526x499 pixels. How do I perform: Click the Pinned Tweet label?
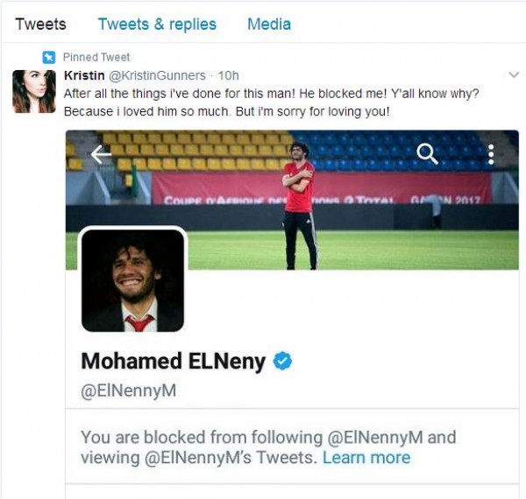pyautogui.click(x=96, y=57)
